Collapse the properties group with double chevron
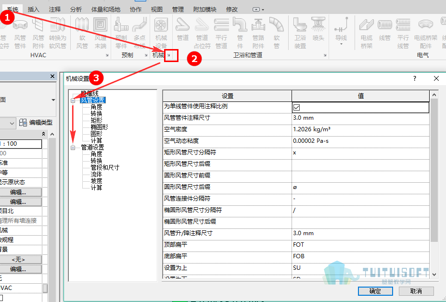 [x=43, y=134]
